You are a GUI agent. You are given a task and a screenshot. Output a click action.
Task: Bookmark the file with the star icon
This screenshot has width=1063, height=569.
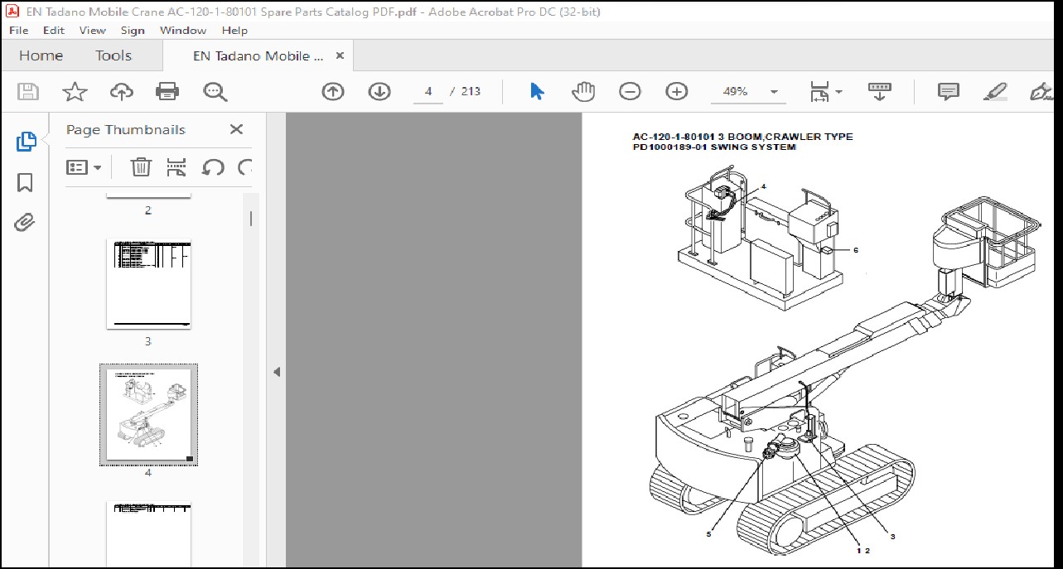(75, 92)
